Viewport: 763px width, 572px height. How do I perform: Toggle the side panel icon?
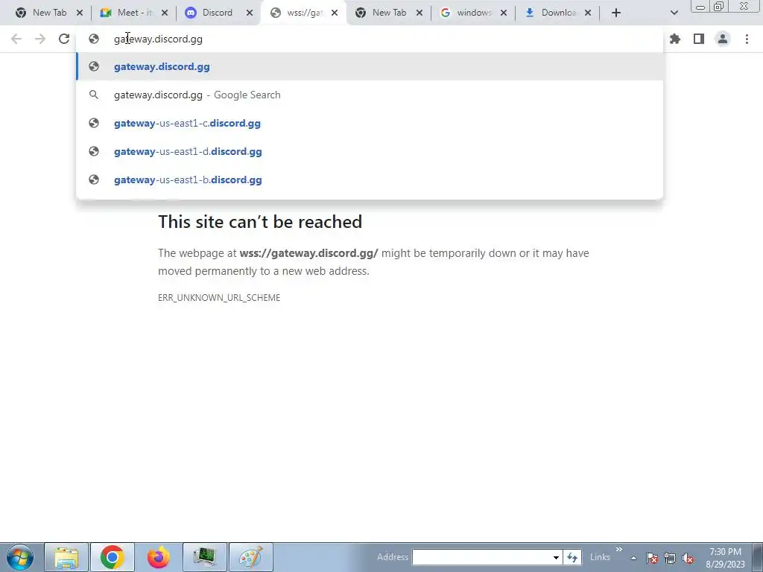pyautogui.click(x=699, y=39)
